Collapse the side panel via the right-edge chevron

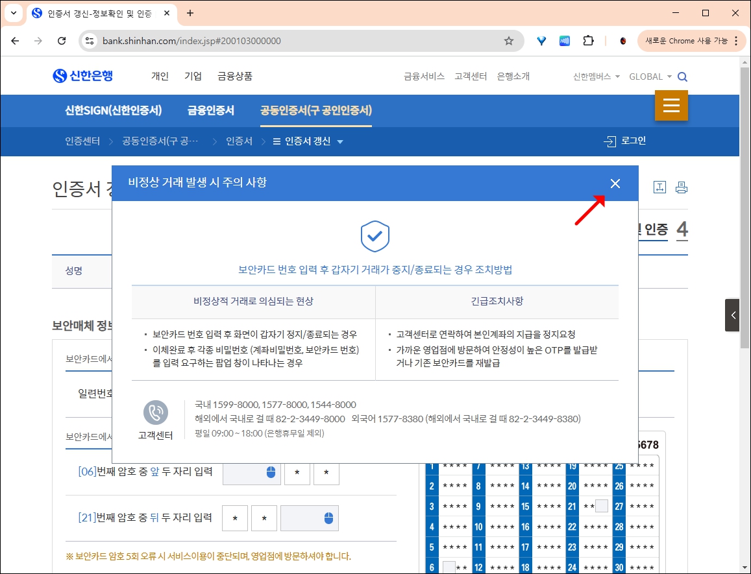pyautogui.click(x=732, y=315)
